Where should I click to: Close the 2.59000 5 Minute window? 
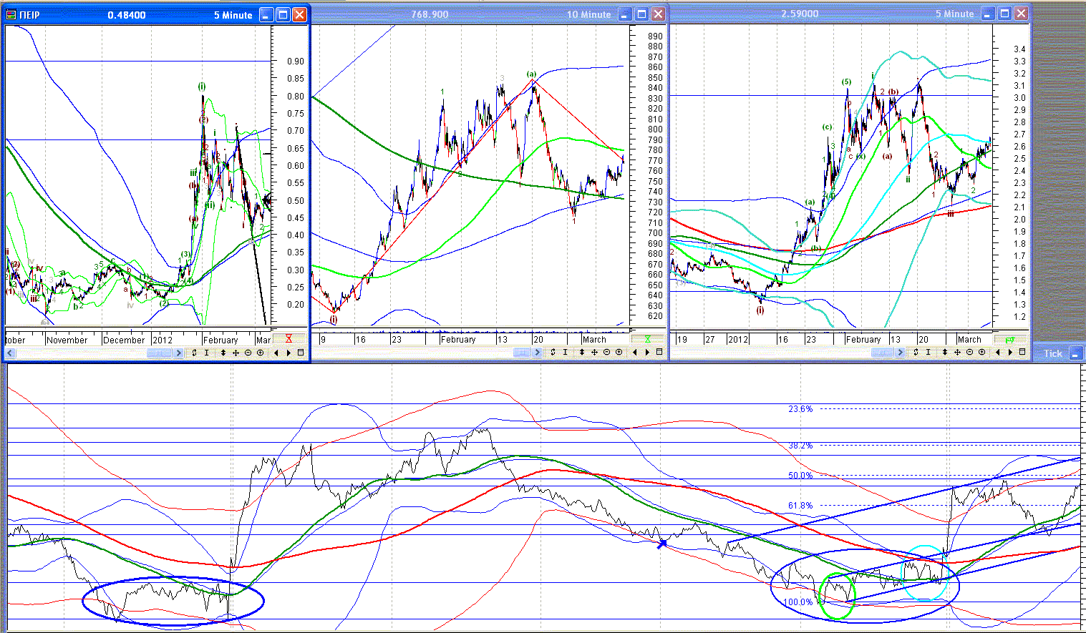pyautogui.click(x=1022, y=14)
